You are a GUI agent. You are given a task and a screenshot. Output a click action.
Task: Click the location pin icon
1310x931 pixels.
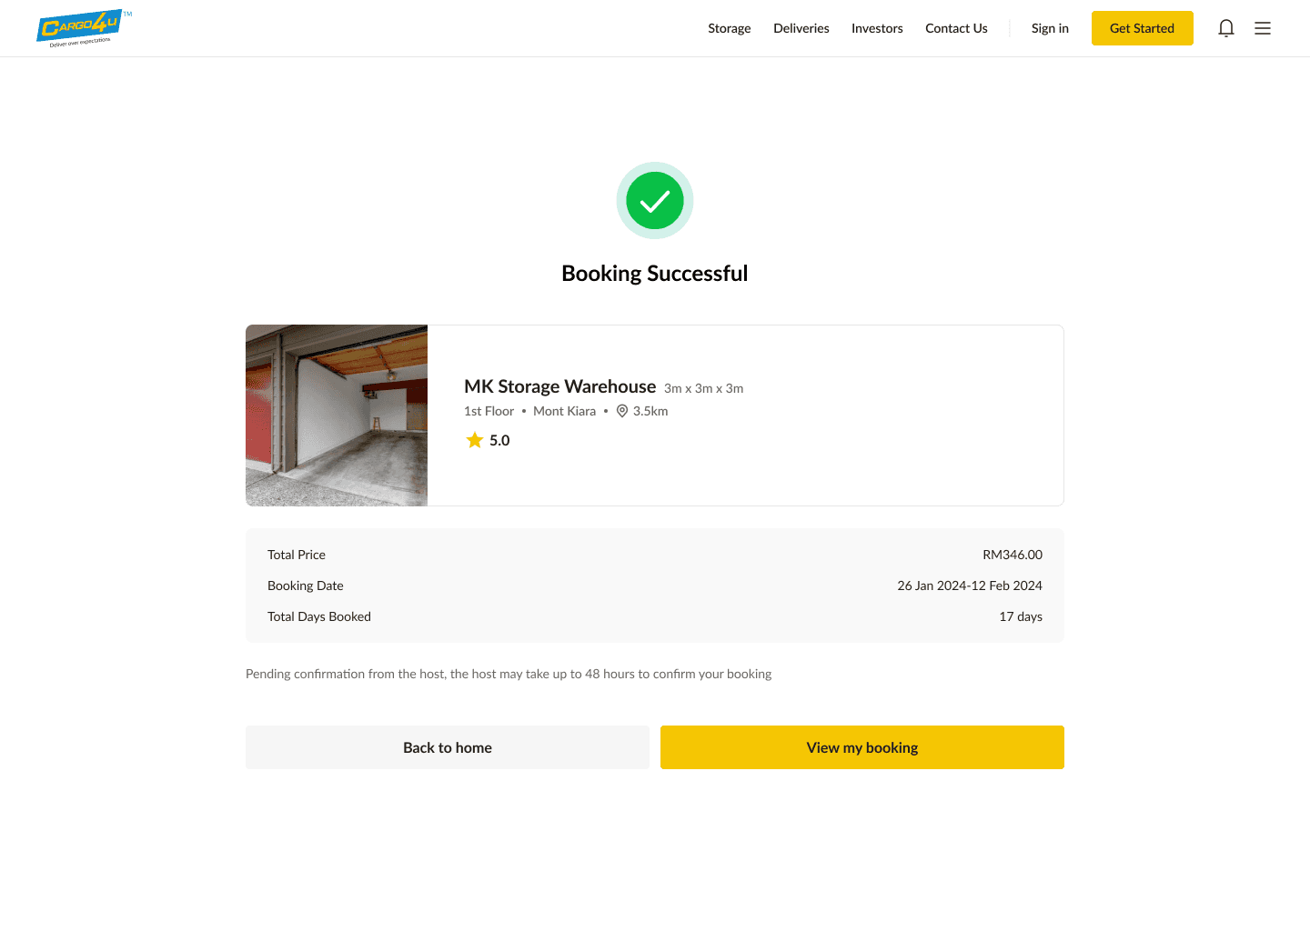tap(622, 411)
